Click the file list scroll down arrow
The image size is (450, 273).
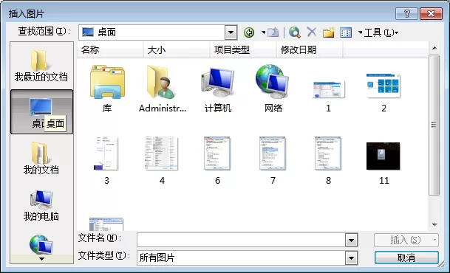tap(434, 225)
